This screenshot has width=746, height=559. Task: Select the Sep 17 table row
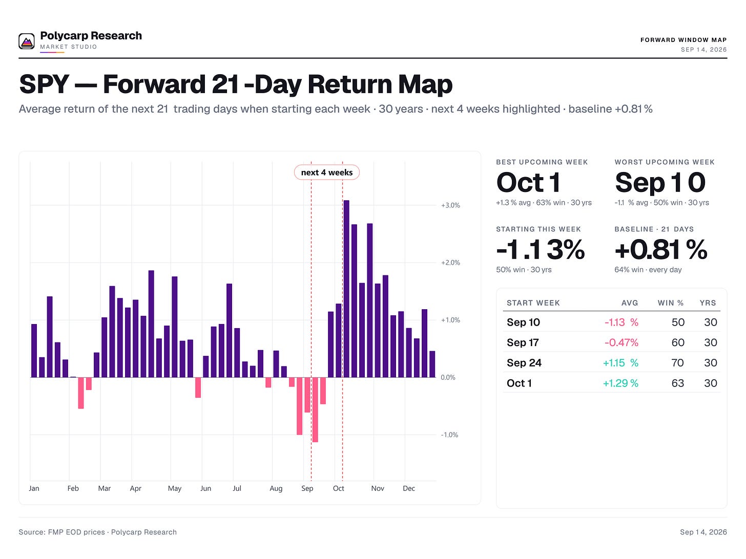[x=612, y=342]
